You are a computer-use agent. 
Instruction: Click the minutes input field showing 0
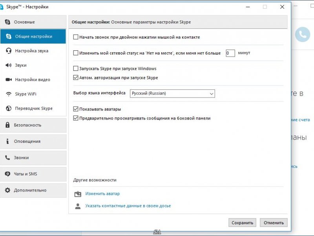click(230, 53)
